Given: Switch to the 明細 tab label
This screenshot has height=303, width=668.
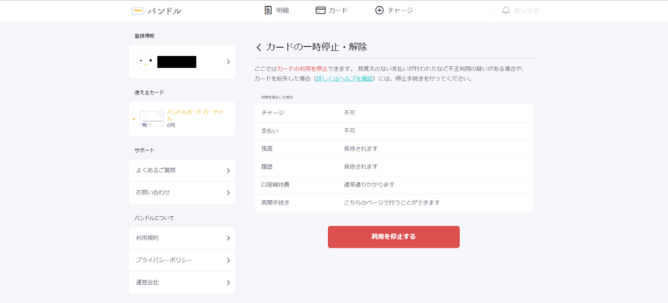Looking at the screenshot, I should point(282,10).
